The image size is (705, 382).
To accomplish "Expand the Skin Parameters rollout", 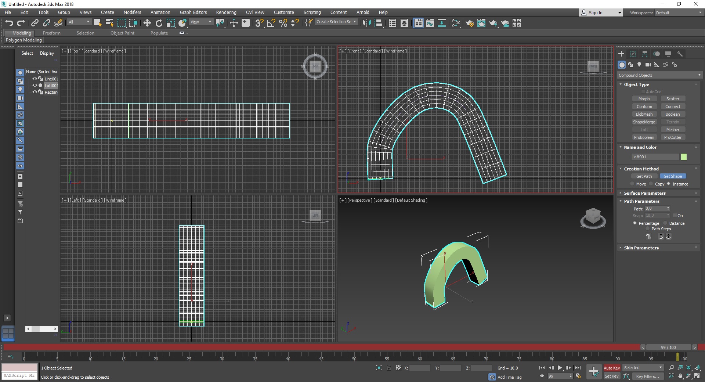I will 641,248.
